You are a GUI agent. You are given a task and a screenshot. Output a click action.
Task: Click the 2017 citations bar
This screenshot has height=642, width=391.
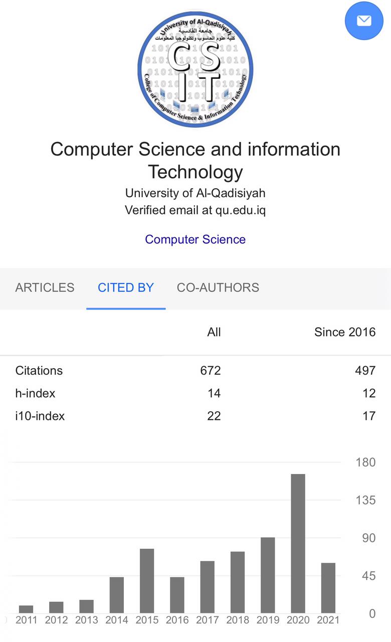(x=207, y=587)
